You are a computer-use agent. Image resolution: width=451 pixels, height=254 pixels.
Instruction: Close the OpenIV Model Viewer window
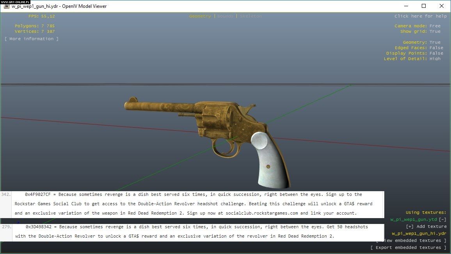click(442, 6)
